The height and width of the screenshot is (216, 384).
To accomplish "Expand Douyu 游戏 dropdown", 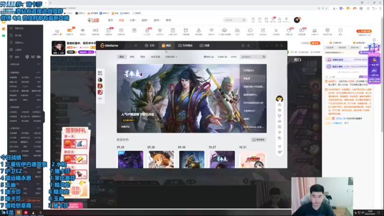I will click(157, 20).
